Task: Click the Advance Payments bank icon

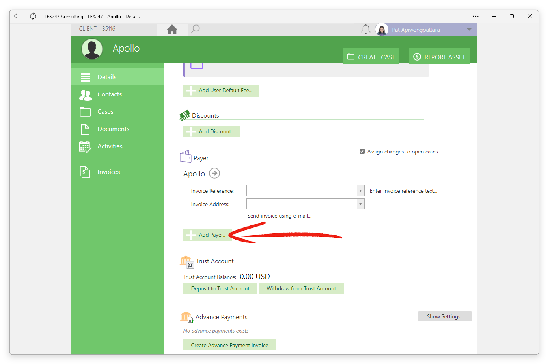Action: point(187,317)
